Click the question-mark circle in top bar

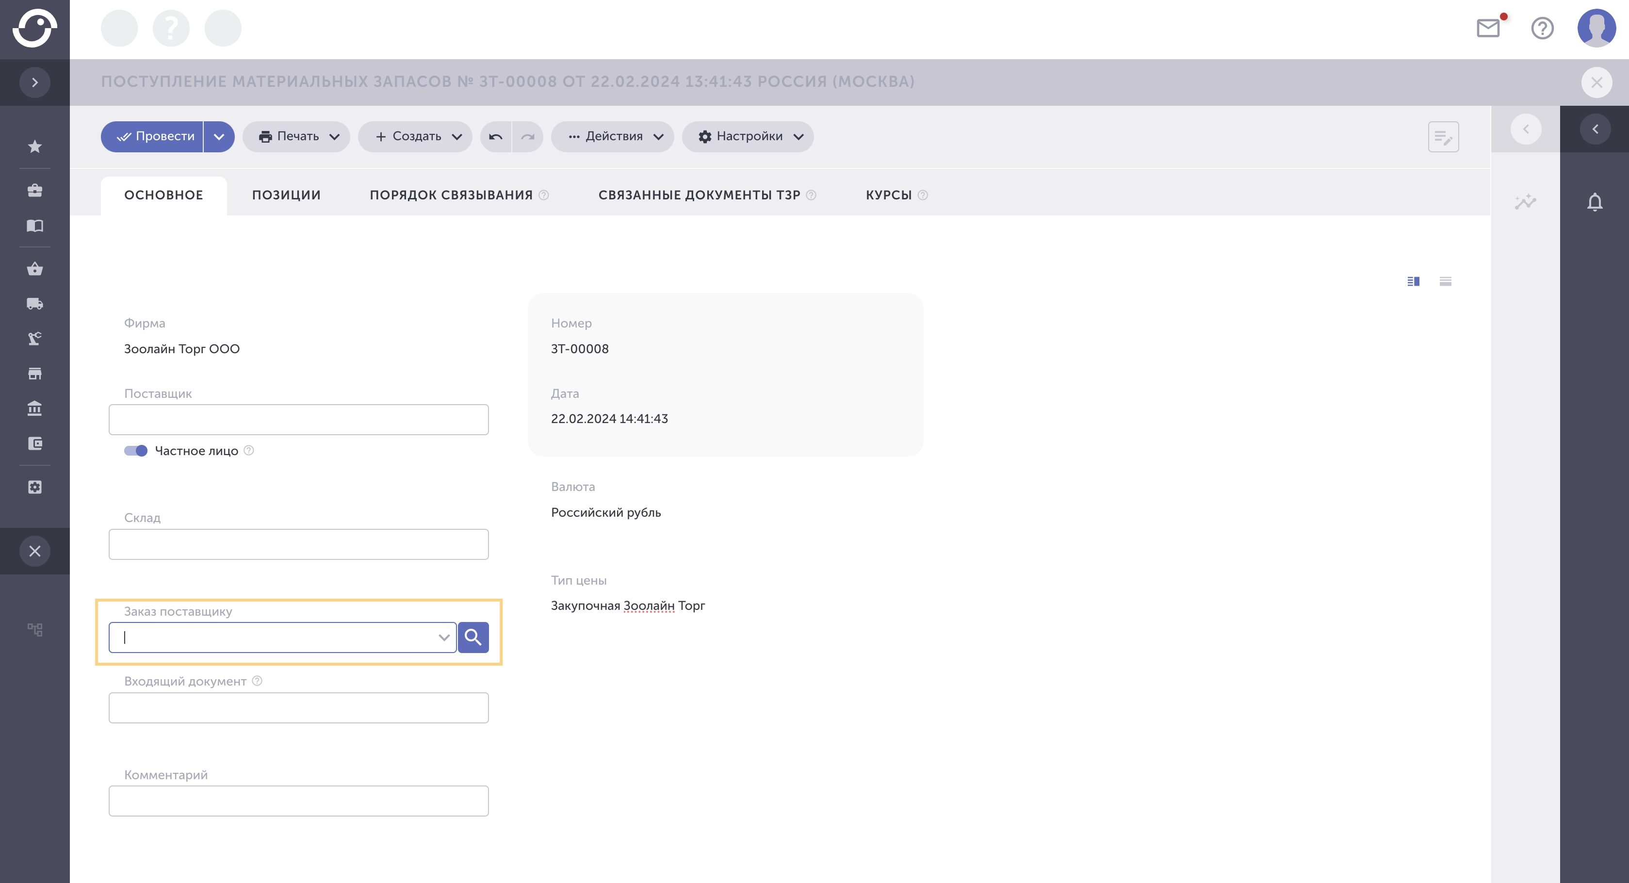click(x=171, y=28)
